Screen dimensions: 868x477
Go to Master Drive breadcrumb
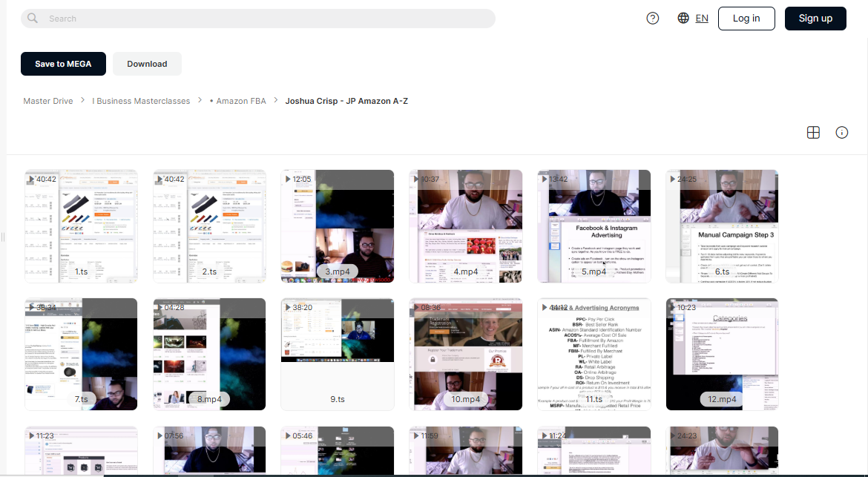click(x=48, y=101)
